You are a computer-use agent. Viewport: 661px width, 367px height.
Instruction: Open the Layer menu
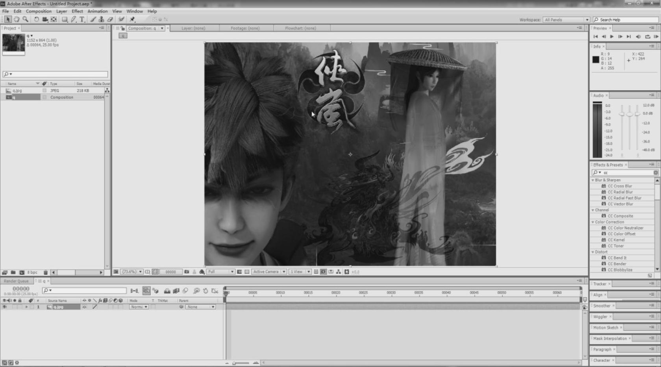click(x=61, y=11)
